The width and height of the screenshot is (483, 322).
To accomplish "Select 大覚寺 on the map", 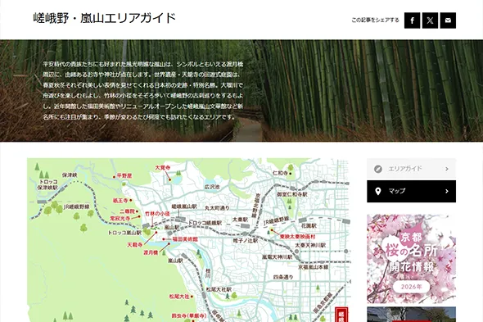I will [x=163, y=168].
